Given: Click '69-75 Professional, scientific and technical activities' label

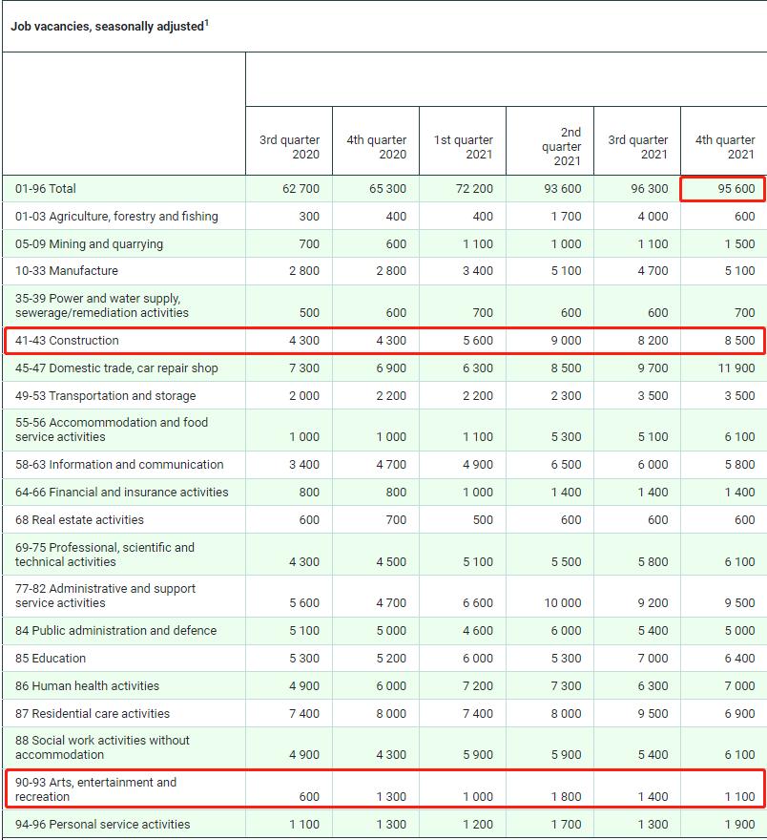Looking at the screenshot, I should tap(105, 555).
